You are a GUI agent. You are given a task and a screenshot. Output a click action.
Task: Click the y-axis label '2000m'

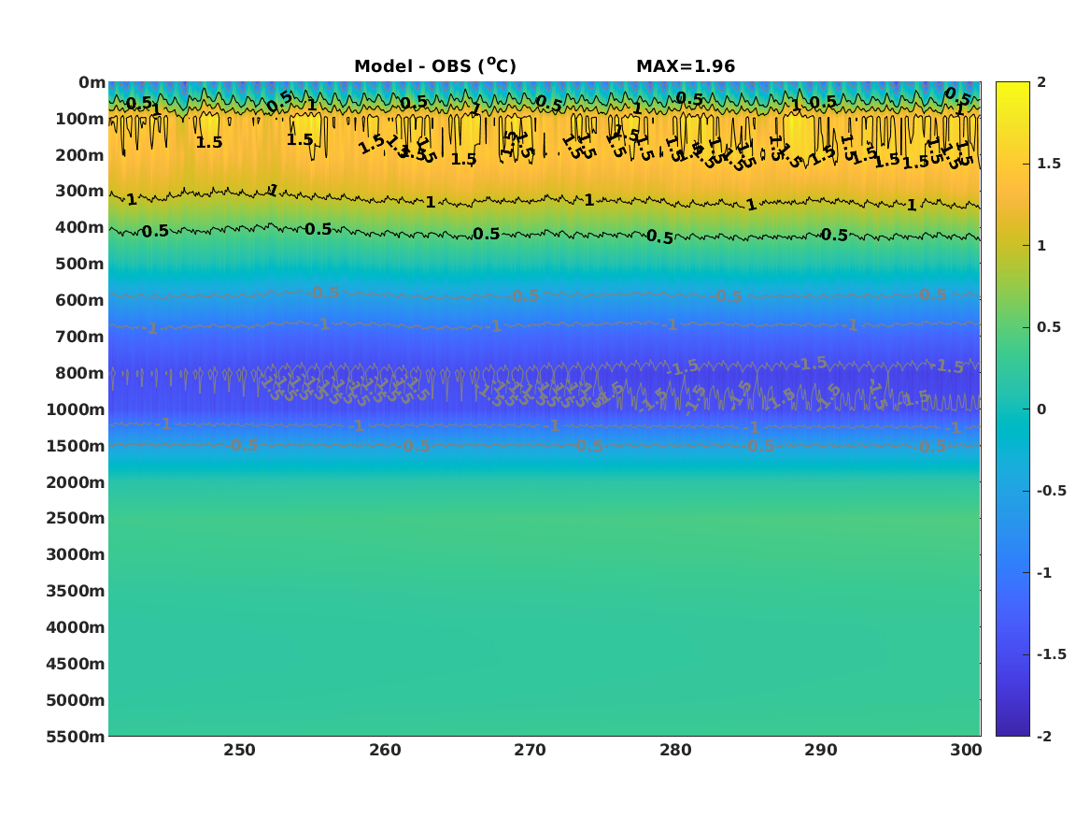point(76,482)
